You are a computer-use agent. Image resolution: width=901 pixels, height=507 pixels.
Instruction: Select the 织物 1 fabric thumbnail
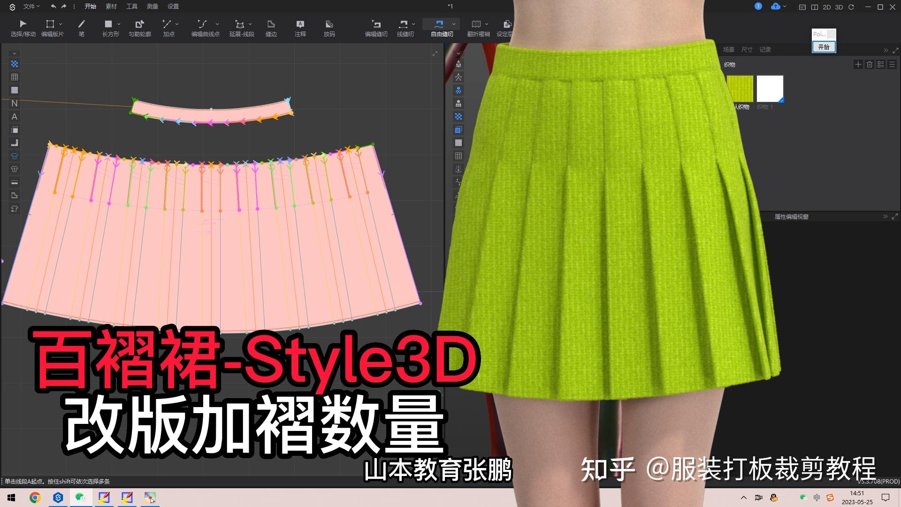tap(770, 89)
